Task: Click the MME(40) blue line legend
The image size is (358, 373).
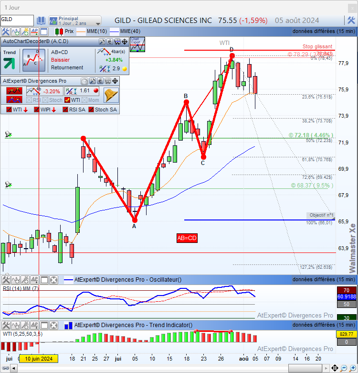Action: [x=125, y=32]
